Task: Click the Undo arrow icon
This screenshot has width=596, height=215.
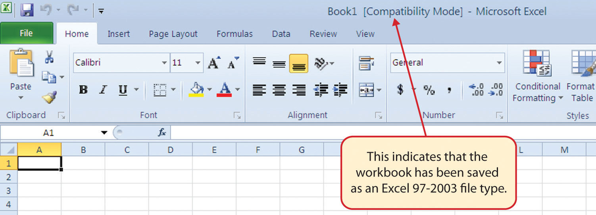Action: click(46, 10)
